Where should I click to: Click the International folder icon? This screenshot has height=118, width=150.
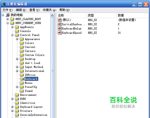22,71
